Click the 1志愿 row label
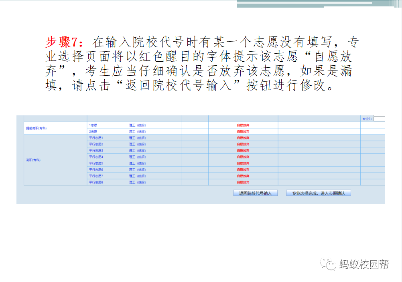This screenshot has width=402, height=282. 93,125
